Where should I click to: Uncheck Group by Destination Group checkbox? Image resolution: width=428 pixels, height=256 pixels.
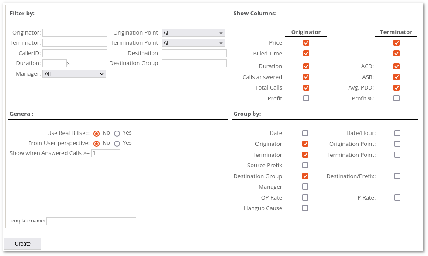[x=305, y=176]
